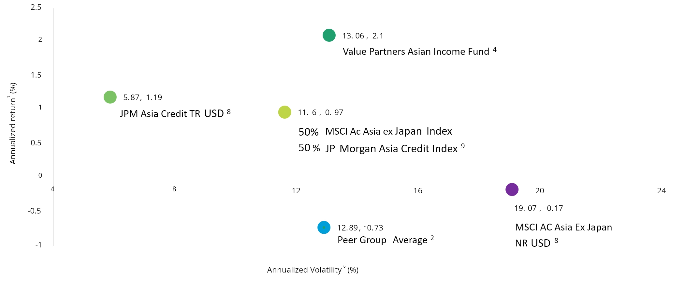This screenshot has width=685, height=281.
Task: Click the purple MSCI AC Asia dot
Action: [x=512, y=189]
